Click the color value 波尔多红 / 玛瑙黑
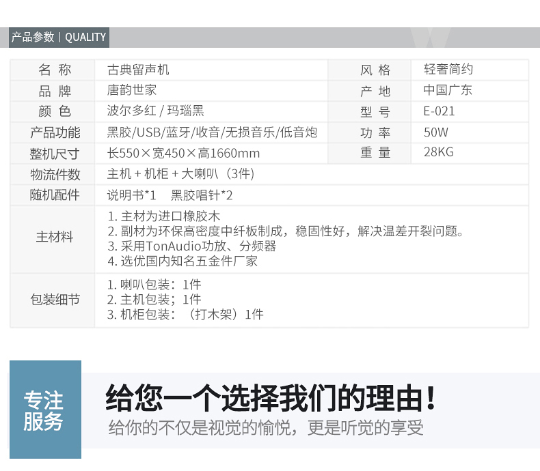540x471 pixels. click(155, 111)
